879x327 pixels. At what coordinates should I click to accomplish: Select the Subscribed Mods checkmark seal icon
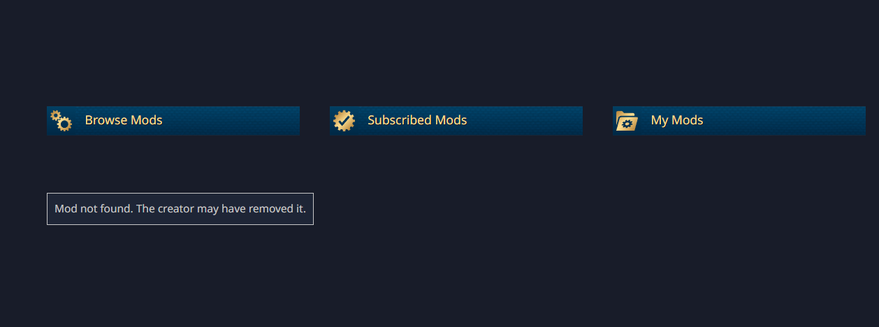point(344,121)
